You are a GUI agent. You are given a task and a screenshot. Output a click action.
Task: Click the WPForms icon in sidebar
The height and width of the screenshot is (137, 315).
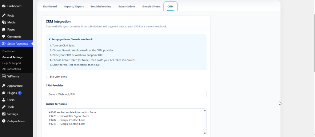pyautogui.click(x=4, y=76)
